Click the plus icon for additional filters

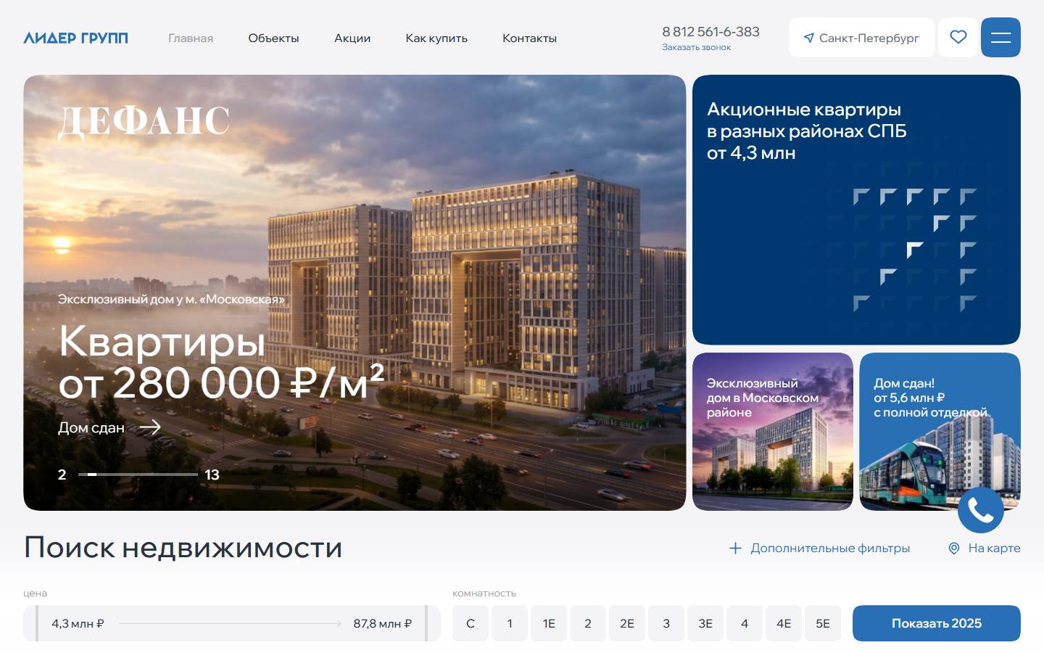tap(735, 549)
